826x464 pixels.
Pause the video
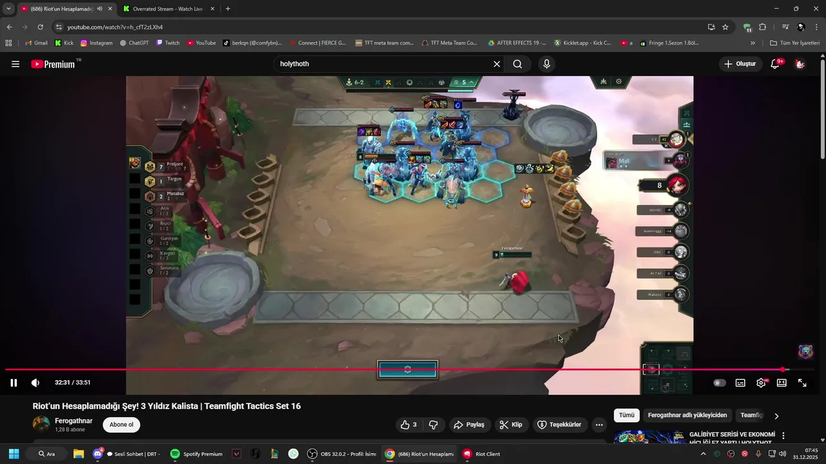click(x=14, y=383)
